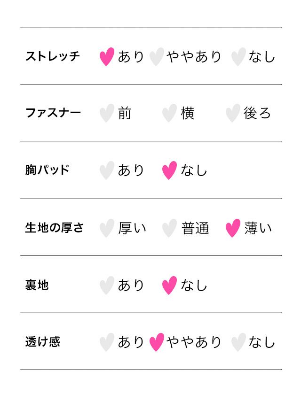Select the gray heart for 裏地 あり
The width and height of the screenshot is (301, 401).
pyautogui.click(x=107, y=285)
